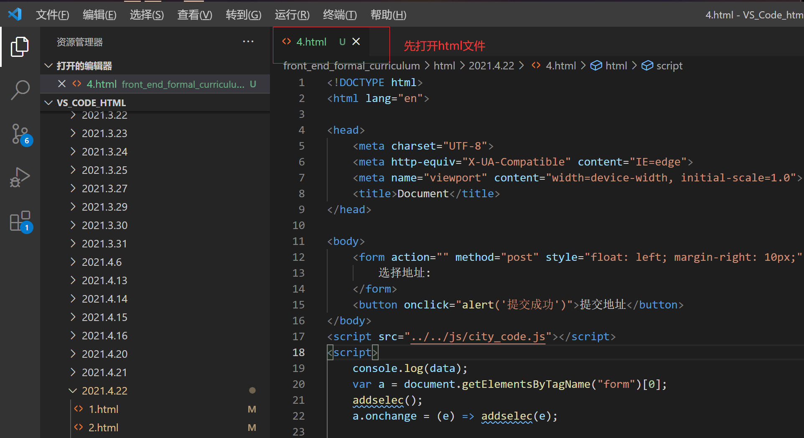Image resolution: width=804 pixels, height=438 pixels.
Task: Click the VS Code logo in title bar
Action: [15, 14]
